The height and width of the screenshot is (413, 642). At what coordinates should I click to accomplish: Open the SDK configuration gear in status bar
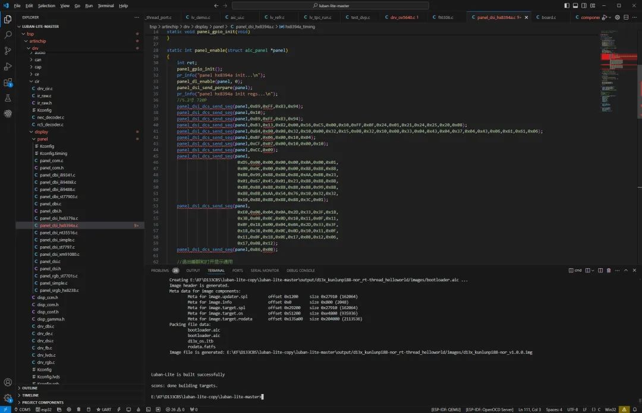[69, 409]
